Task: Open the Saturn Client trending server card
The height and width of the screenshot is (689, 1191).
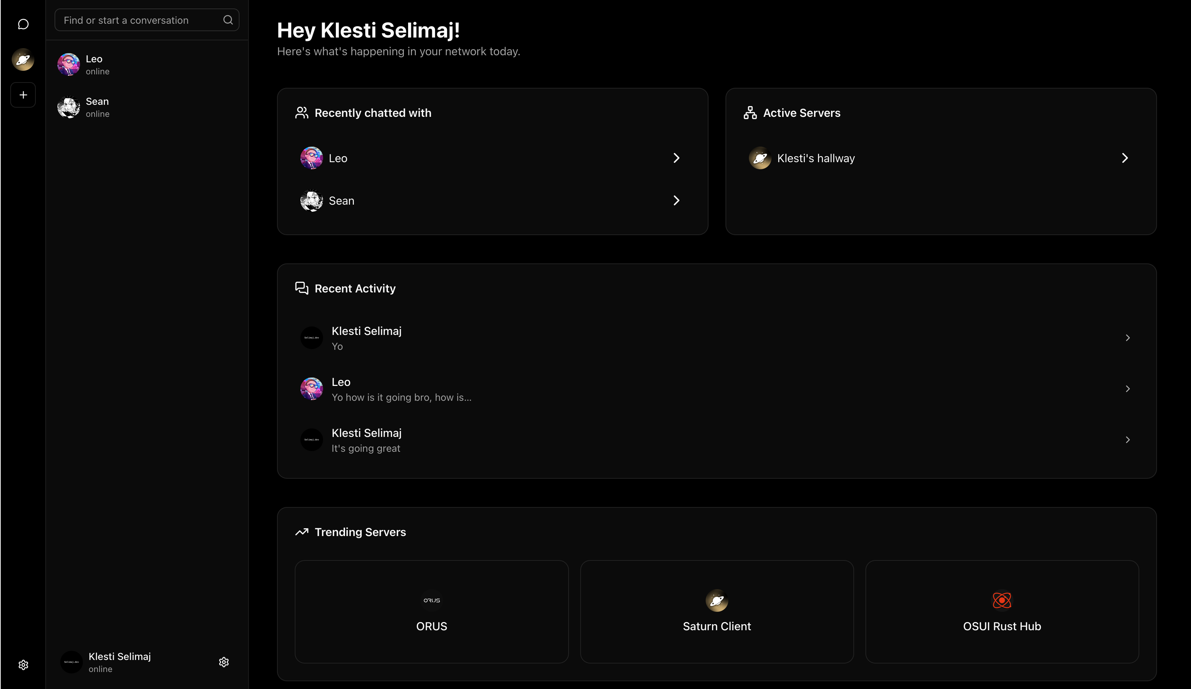Action: (717, 611)
